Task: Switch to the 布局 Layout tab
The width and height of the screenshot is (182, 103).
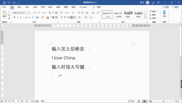Action: (x=35, y=7)
